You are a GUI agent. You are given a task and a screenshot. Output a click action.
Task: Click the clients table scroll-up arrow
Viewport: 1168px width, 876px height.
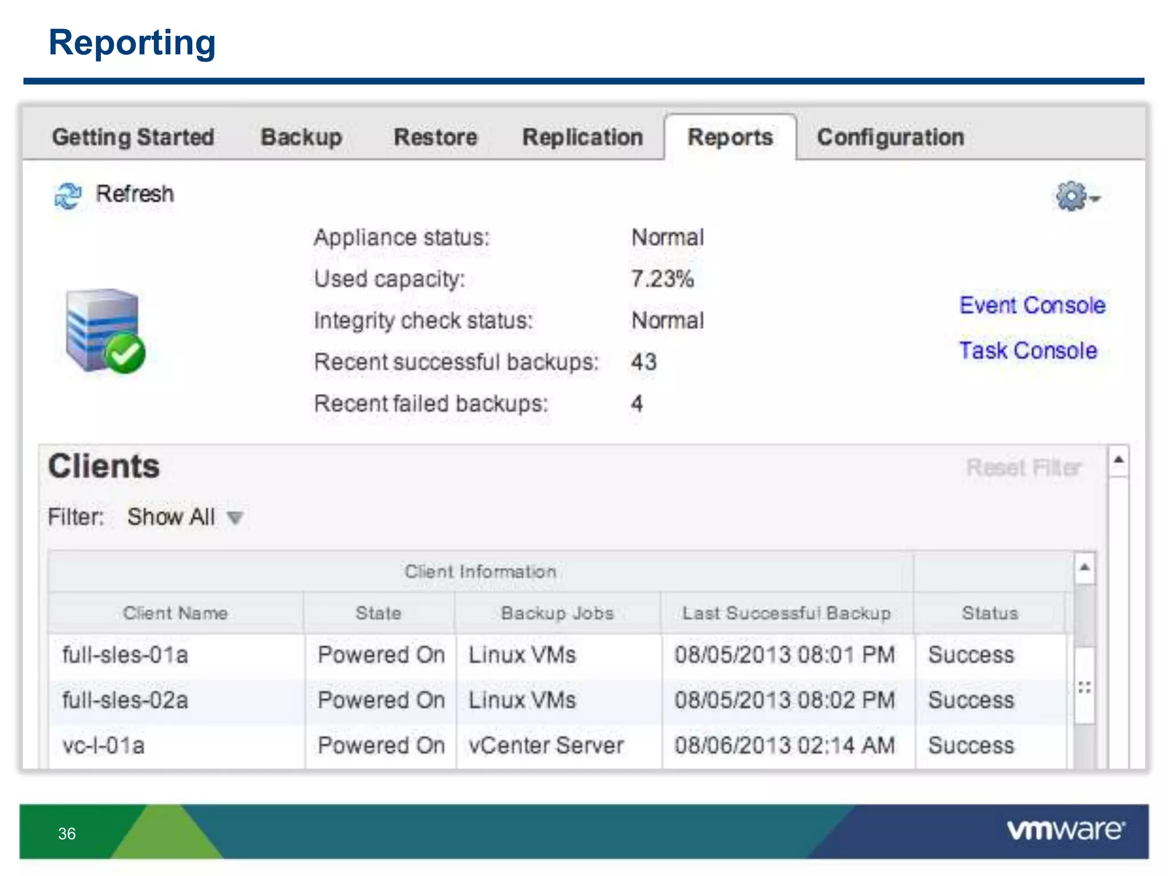tap(1085, 567)
